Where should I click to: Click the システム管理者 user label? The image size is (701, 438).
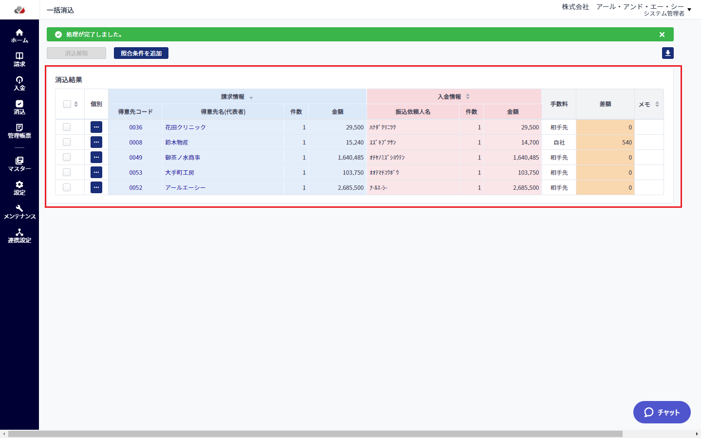coord(664,14)
